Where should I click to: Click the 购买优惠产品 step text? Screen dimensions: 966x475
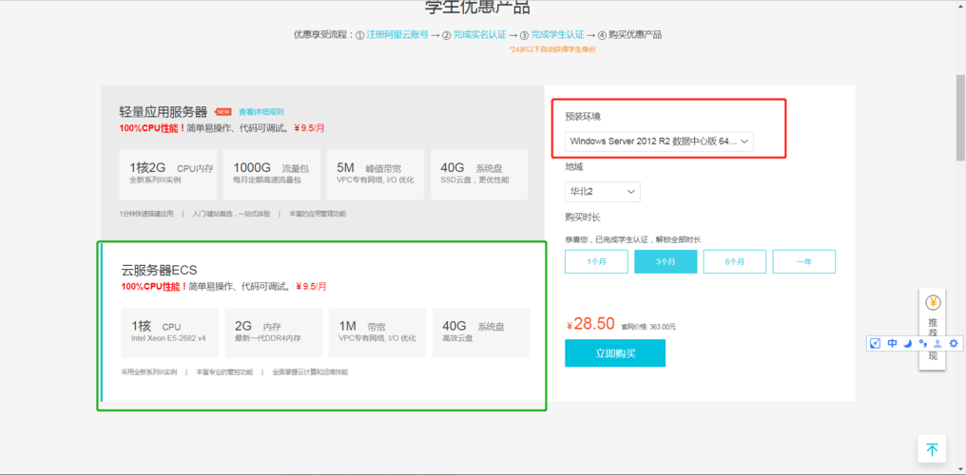tap(635, 35)
